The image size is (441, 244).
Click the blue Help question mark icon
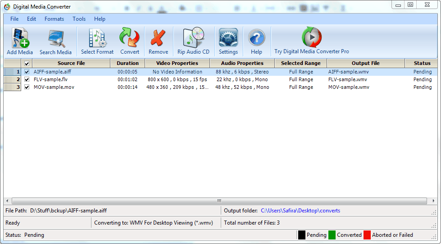(256, 38)
